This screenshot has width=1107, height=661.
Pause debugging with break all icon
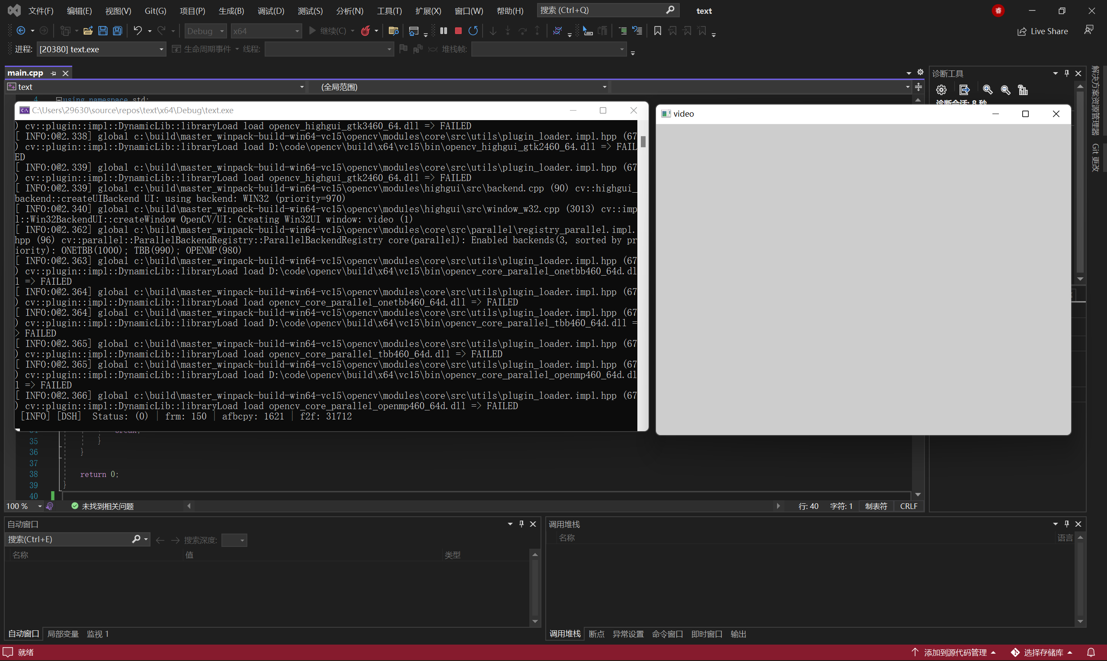(444, 31)
